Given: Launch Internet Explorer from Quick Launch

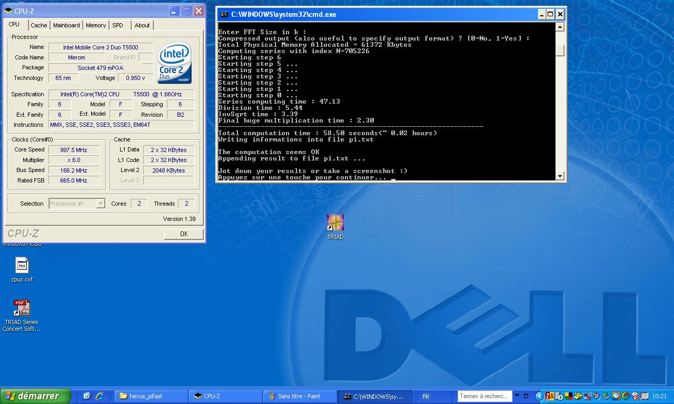Looking at the screenshot, I should pyautogui.click(x=100, y=396).
